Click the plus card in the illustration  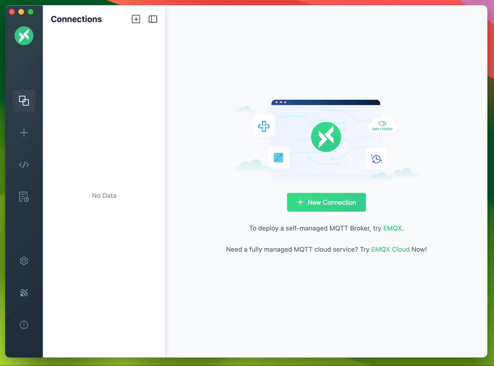[264, 126]
